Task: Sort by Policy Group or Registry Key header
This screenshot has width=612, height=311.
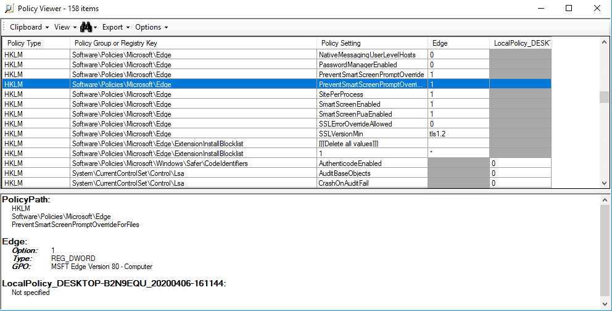Action: point(193,43)
